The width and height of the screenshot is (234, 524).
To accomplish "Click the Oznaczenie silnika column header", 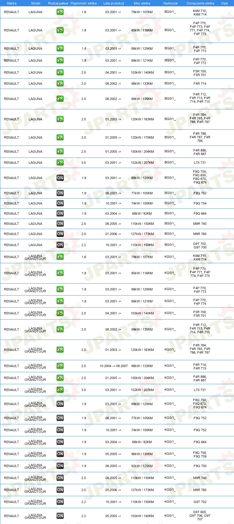I will coord(200,3).
